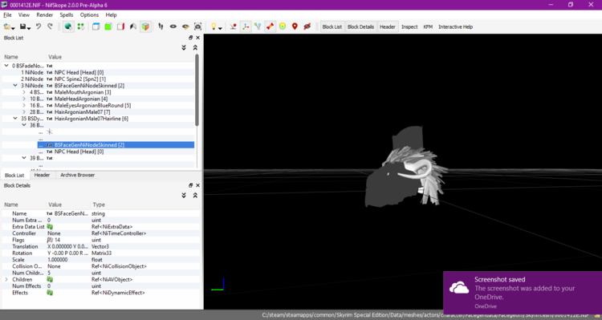Click the Save floppy disk icon
The height and width of the screenshot is (320, 602).
tap(23, 26)
